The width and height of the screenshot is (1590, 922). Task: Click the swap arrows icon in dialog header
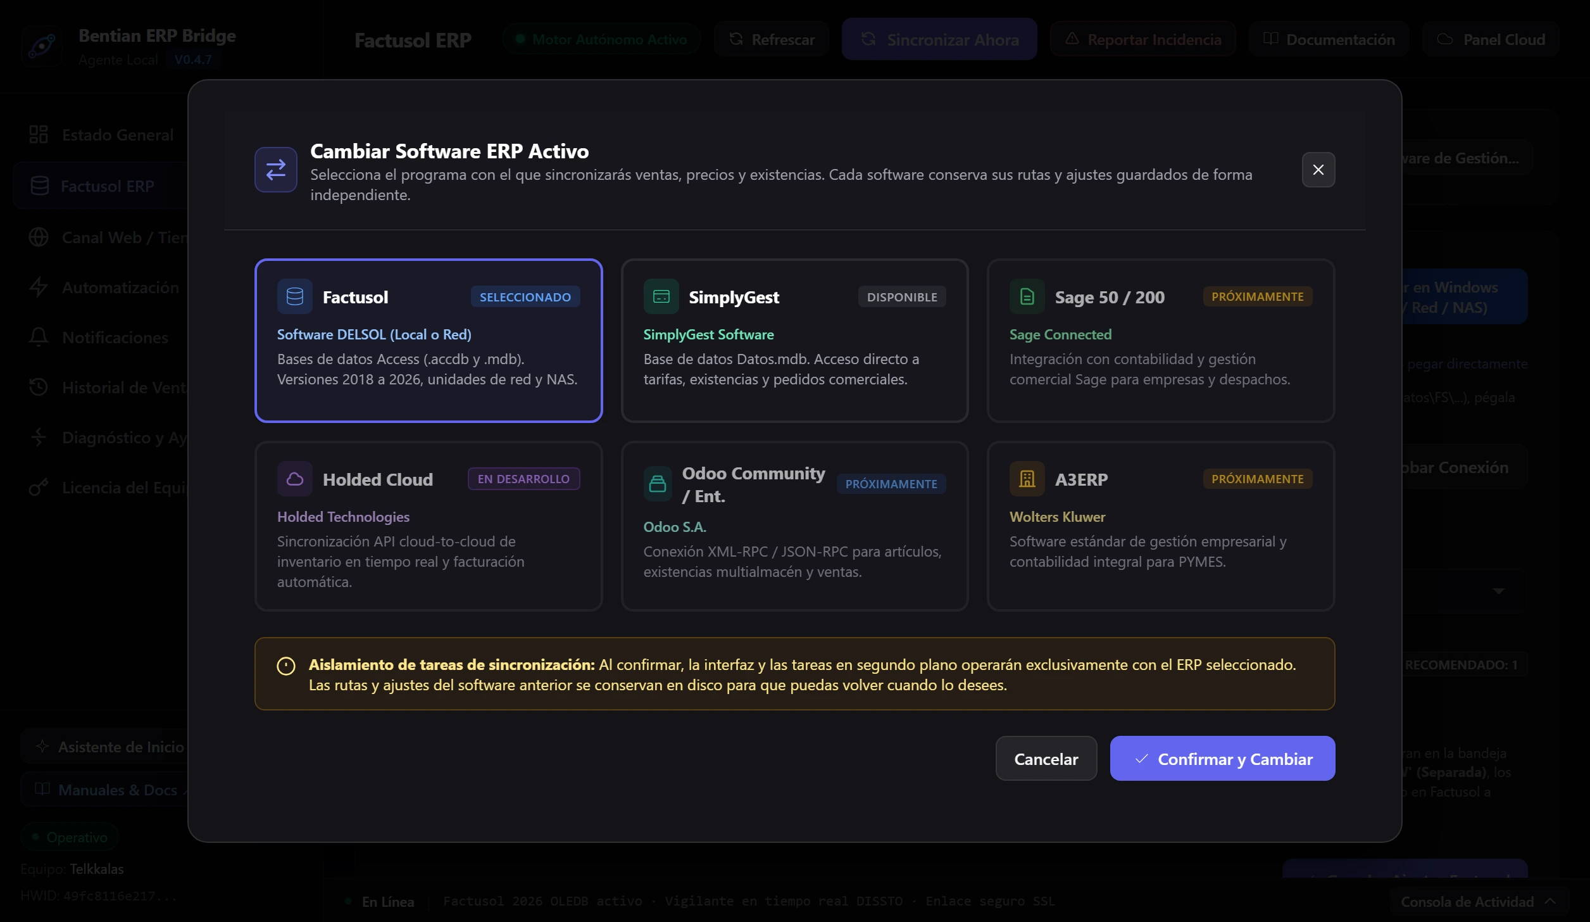(x=276, y=170)
